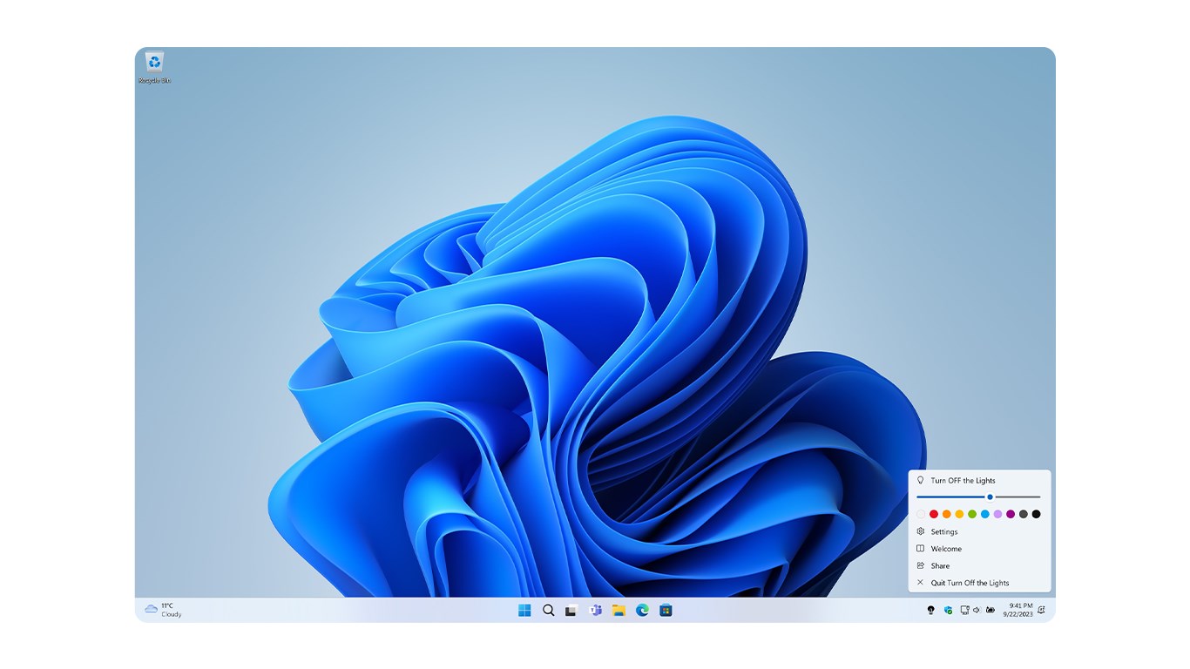Pick the dark gray color swatch
The height and width of the screenshot is (669, 1190).
click(x=1024, y=514)
